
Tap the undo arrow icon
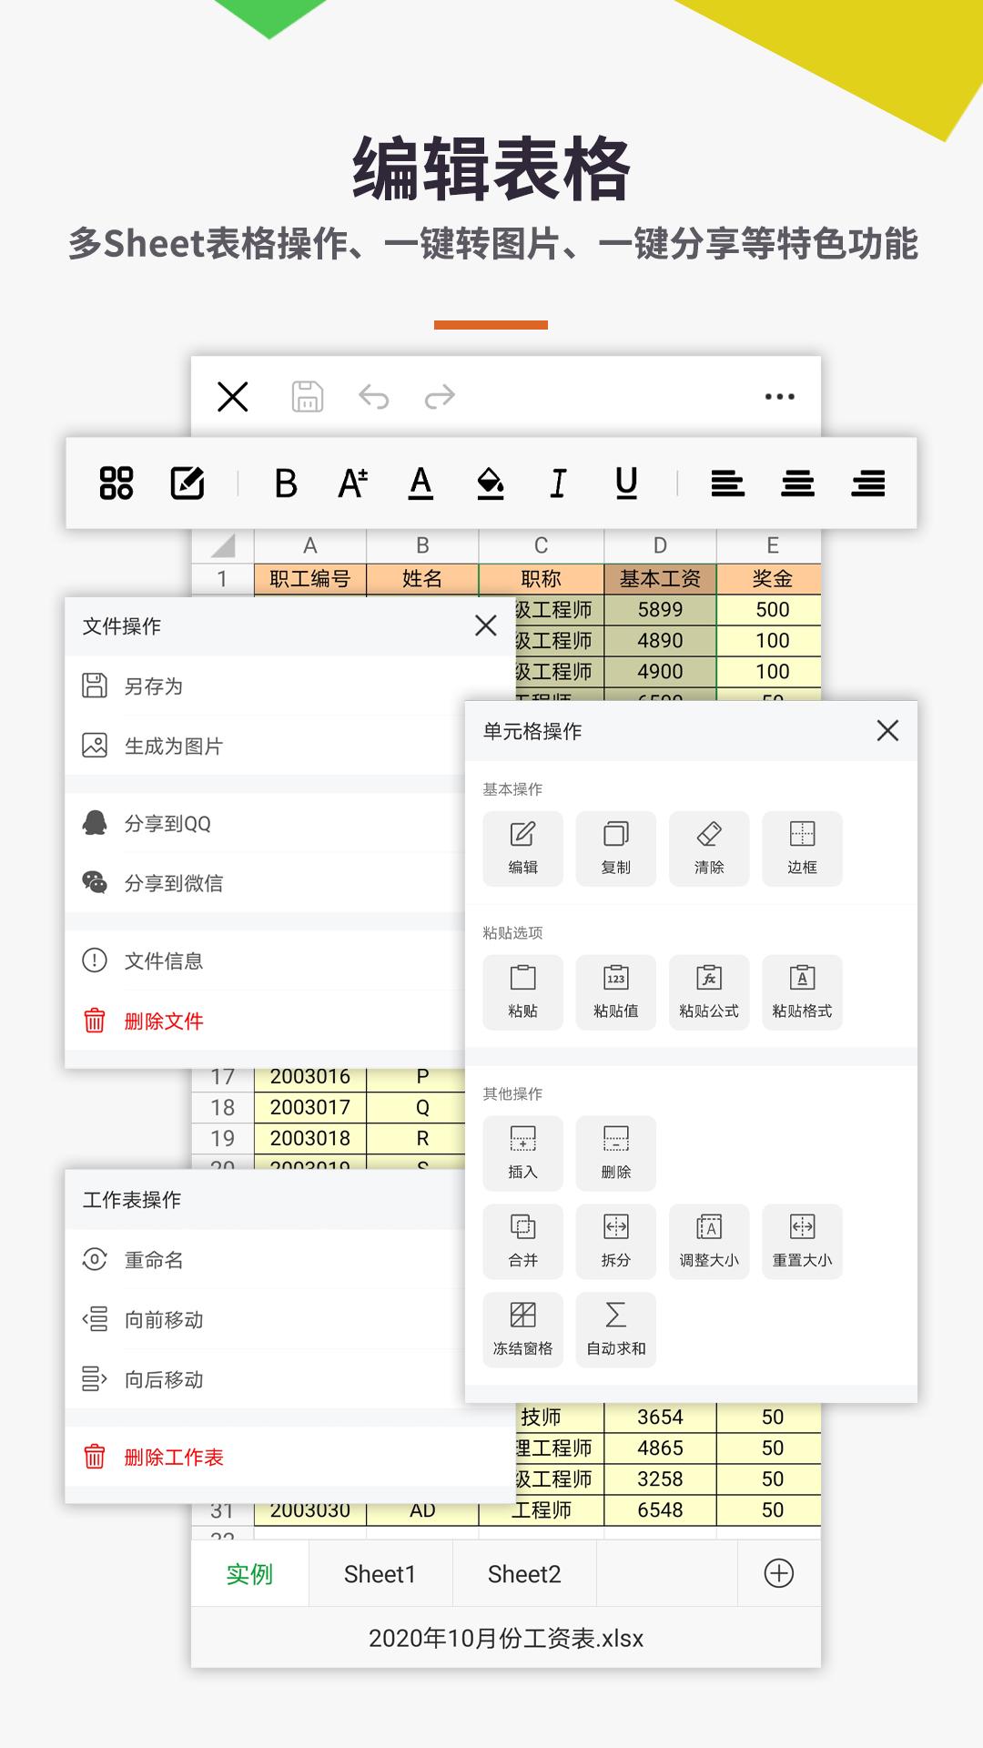coord(373,397)
